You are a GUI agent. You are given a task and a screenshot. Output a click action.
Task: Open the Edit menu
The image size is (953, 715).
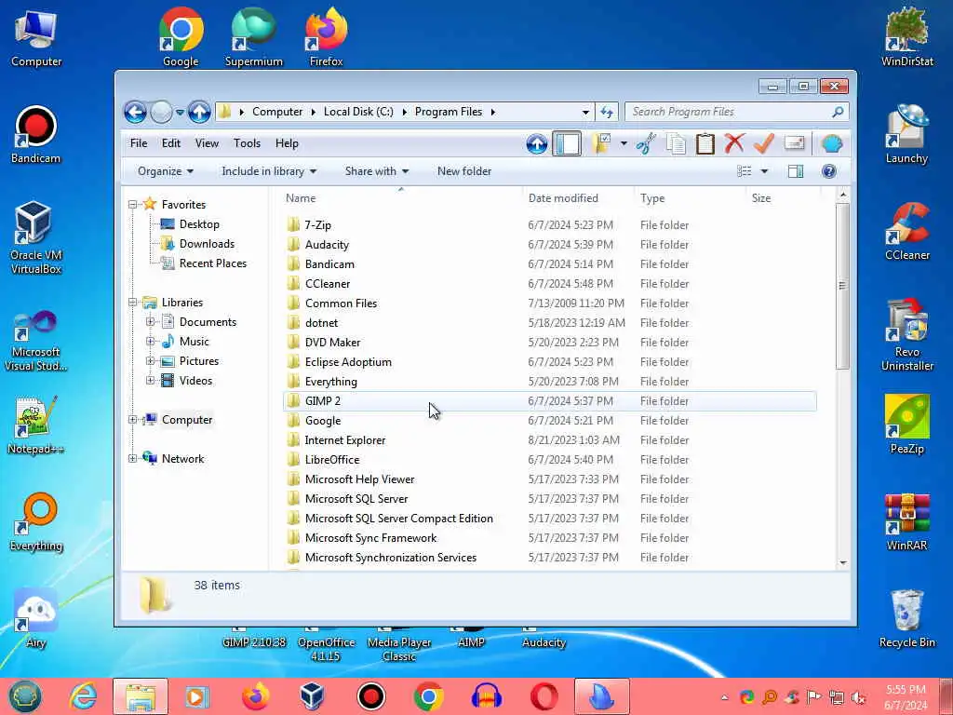(x=171, y=143)
